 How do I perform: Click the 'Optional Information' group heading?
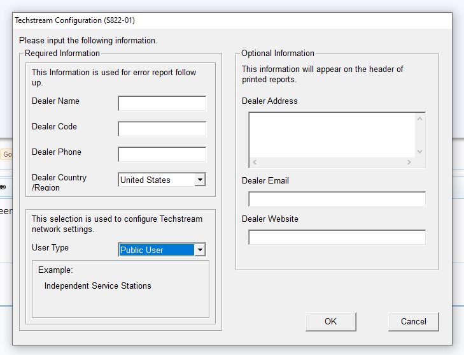[278, 53]
